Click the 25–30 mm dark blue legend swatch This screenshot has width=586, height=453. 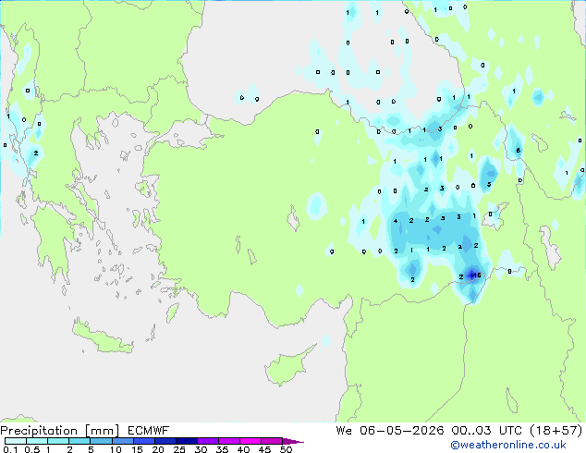coord(187,441)
